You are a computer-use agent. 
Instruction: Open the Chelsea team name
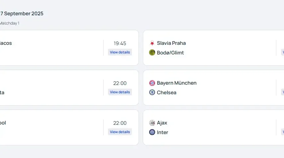point(167,93)
